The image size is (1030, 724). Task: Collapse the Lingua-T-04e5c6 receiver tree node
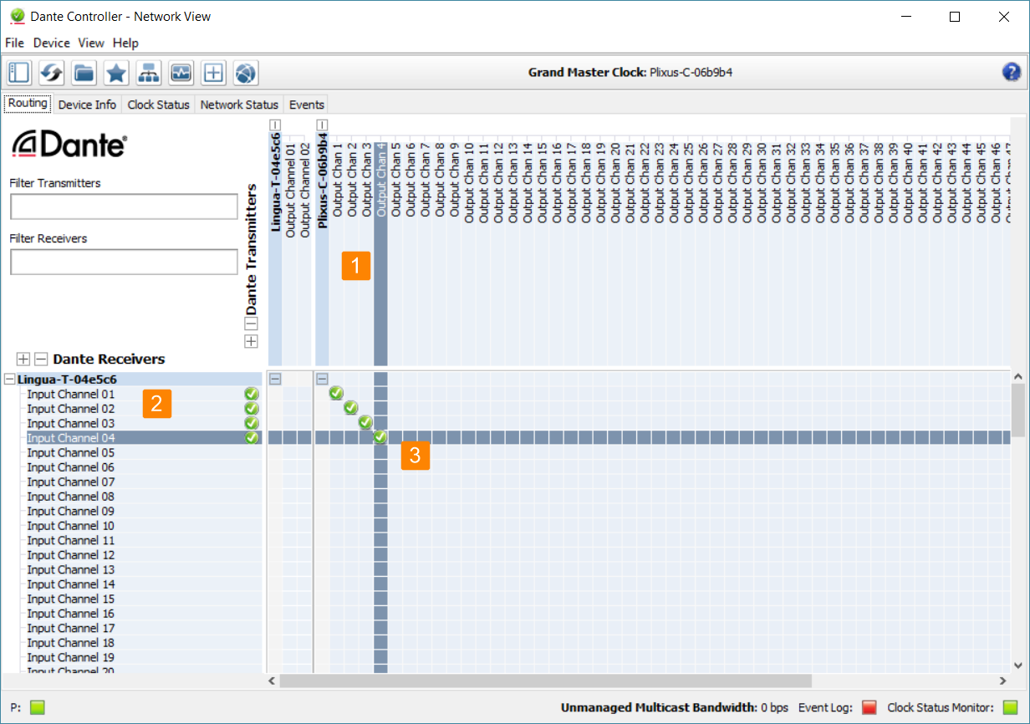click(x=9, y=380)
